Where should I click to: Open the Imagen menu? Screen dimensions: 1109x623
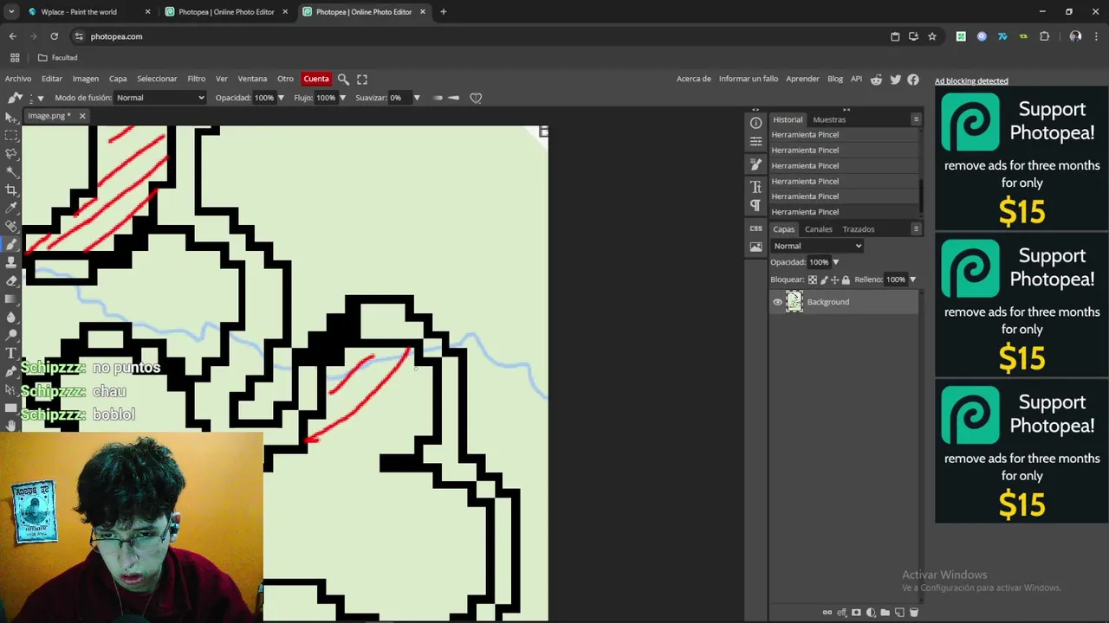[85, 79]
